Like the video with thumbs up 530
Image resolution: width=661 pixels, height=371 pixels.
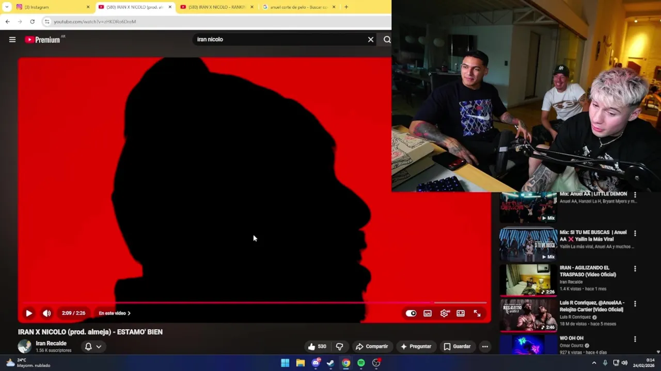[317, 347]
